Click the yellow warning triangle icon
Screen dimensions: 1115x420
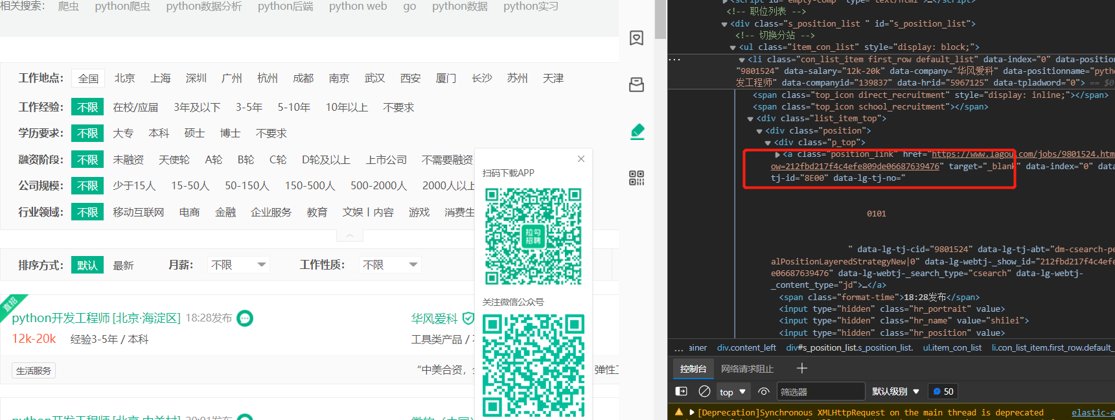pos(679,412)
